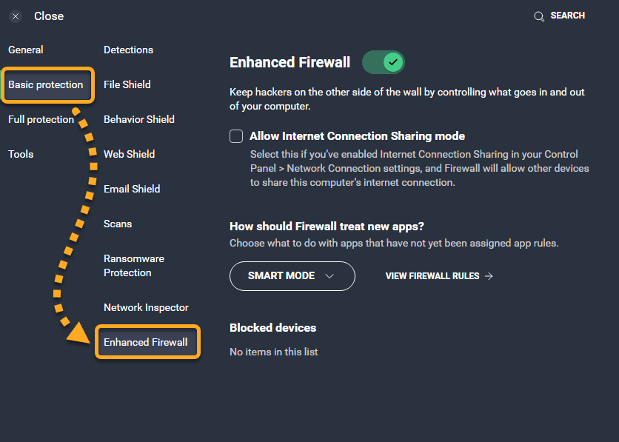Open the Smart Mode dropdown
This screenshot has width=619, height=442.
[292, 276]
